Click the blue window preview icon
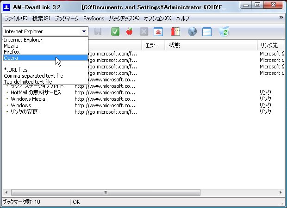 click(207, 31)
